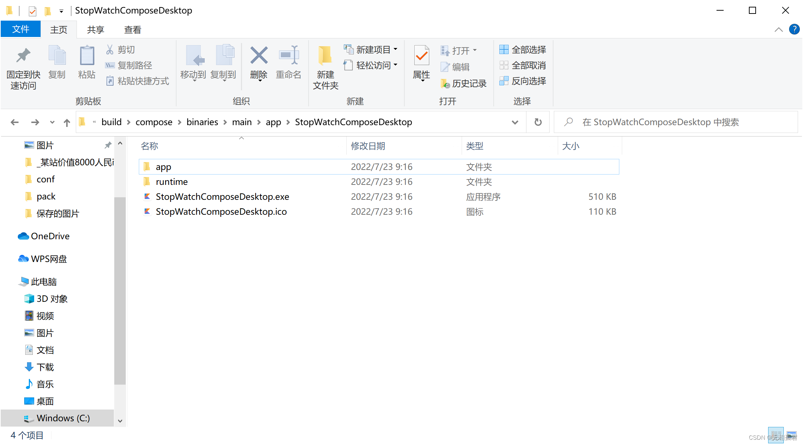
Task: Switch to details view in status bar
Action: point(776,435)
